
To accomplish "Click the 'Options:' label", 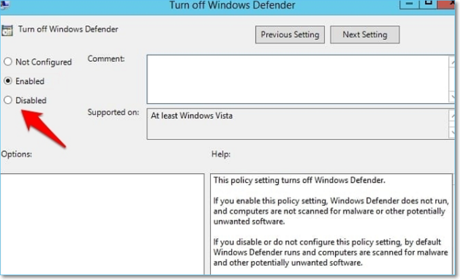I will coord(16,154).
